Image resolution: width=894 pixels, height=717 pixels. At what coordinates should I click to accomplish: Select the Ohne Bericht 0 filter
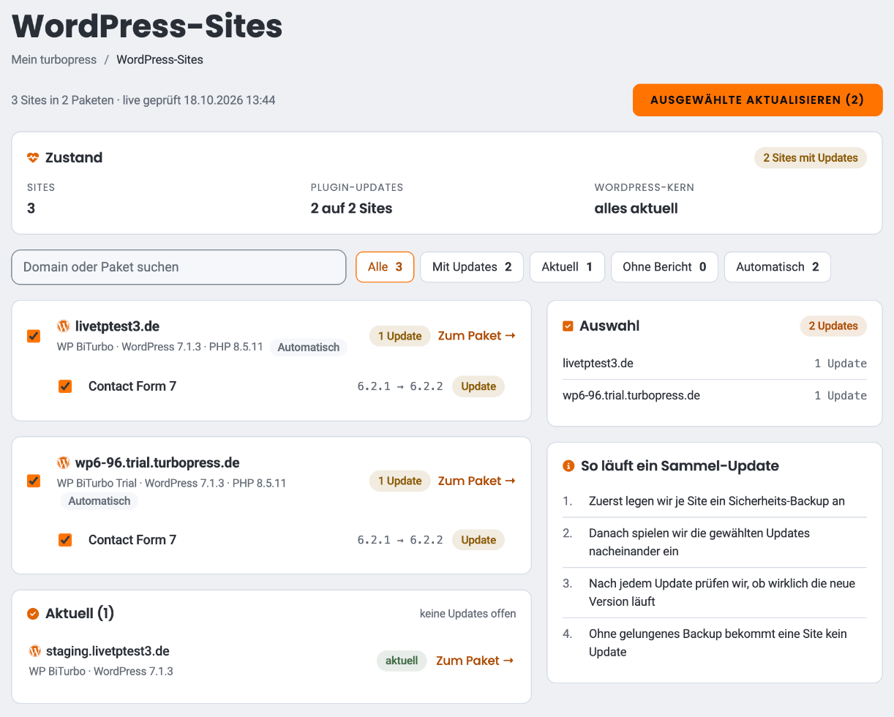point(664,267)
